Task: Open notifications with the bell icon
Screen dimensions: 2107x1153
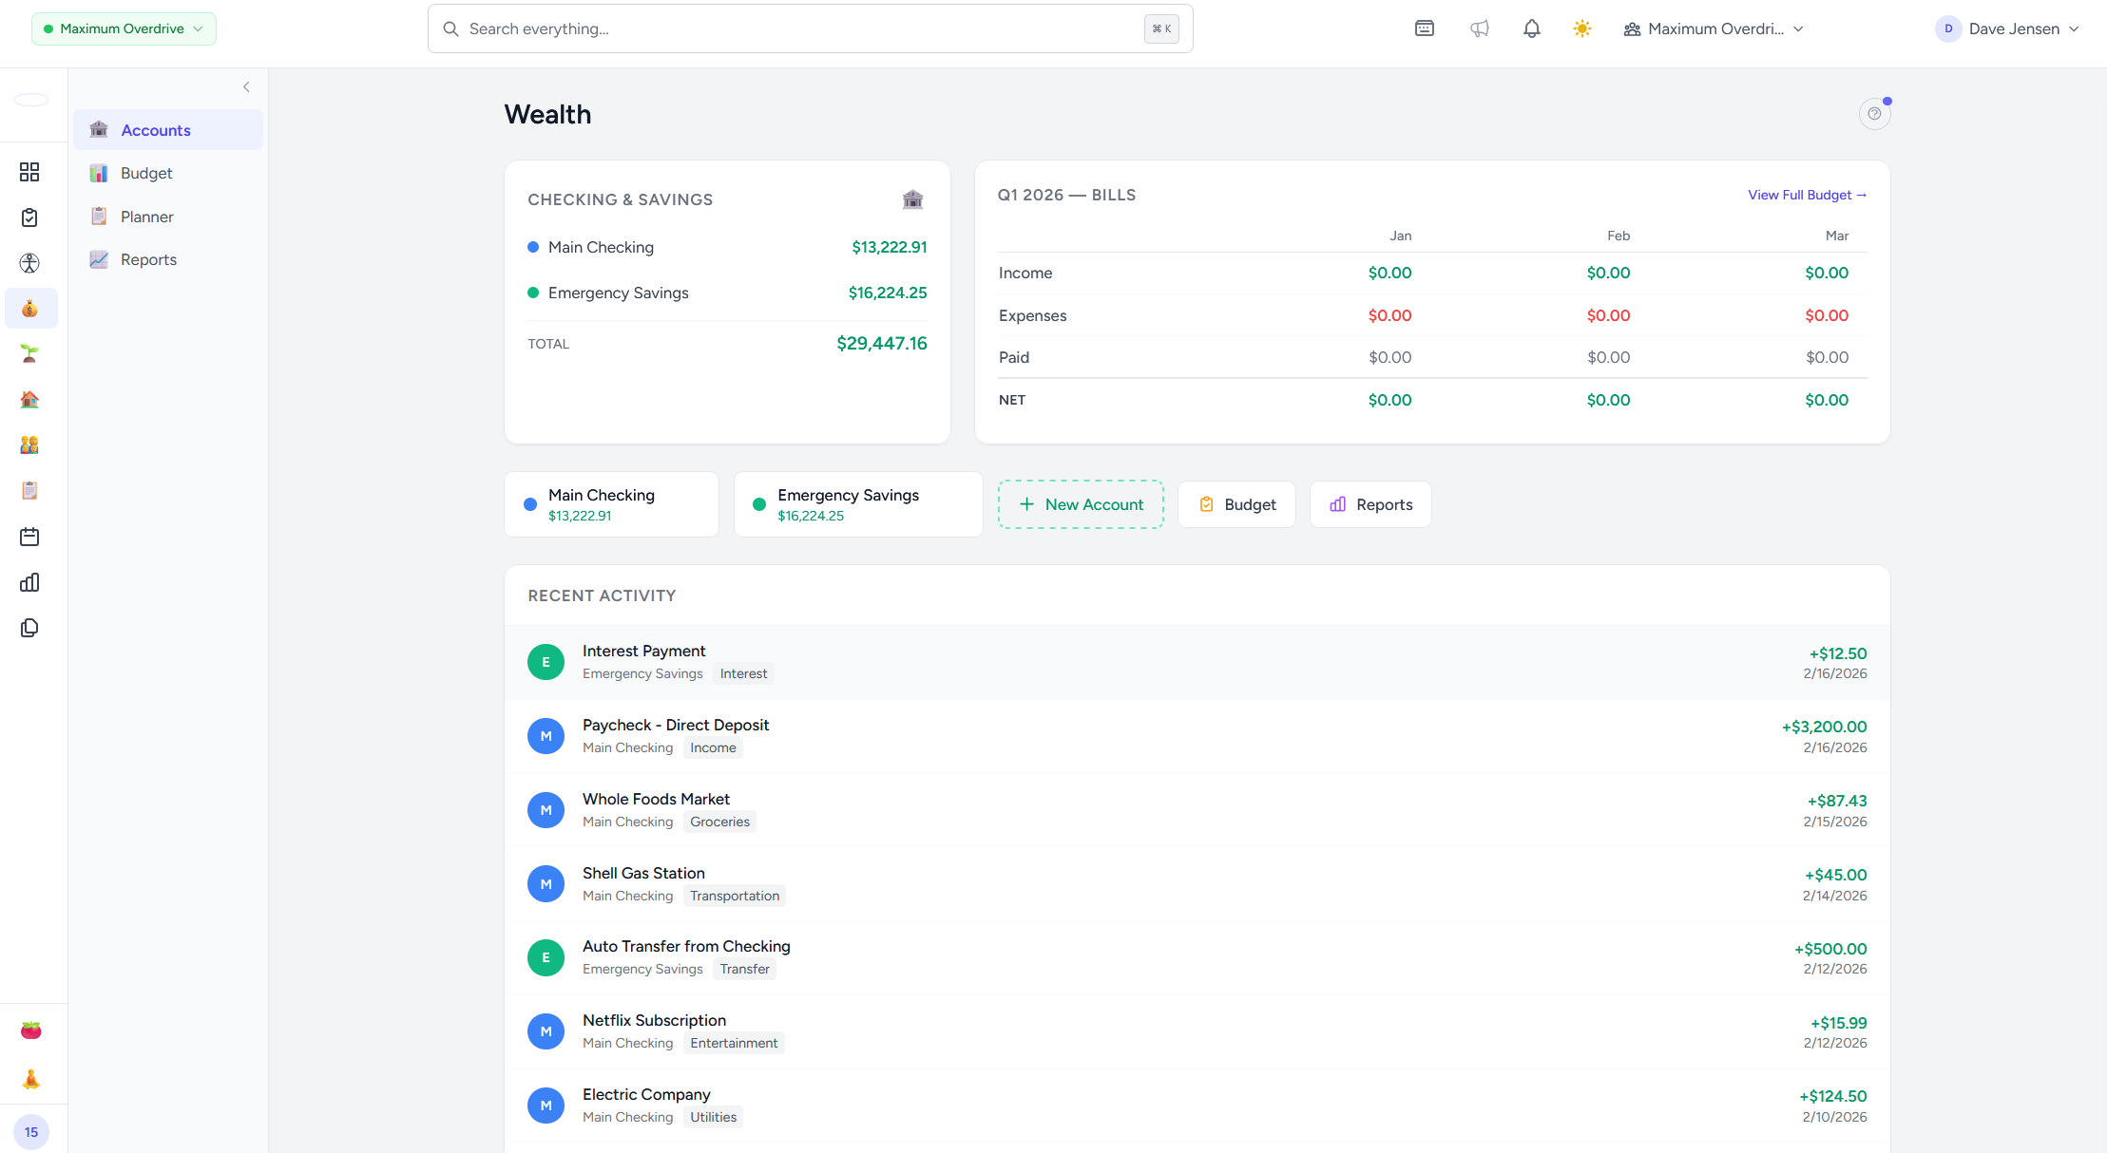Action: coord(1531,28)
